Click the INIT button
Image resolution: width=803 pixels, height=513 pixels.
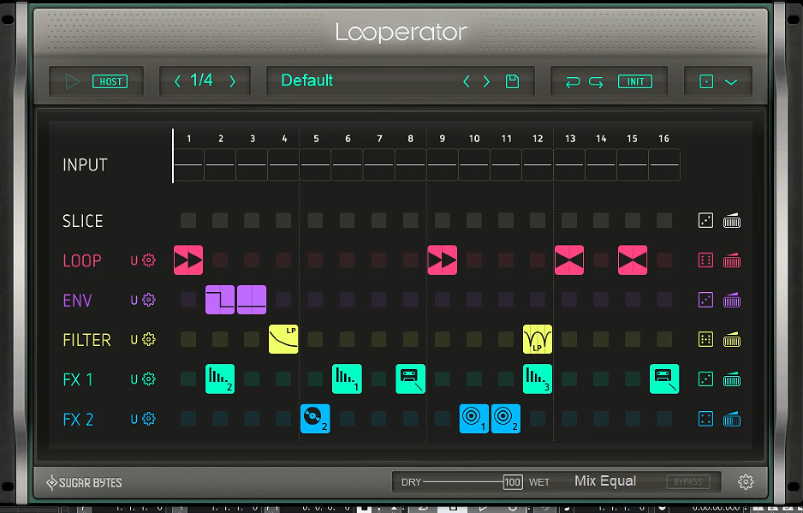point(635,81)
